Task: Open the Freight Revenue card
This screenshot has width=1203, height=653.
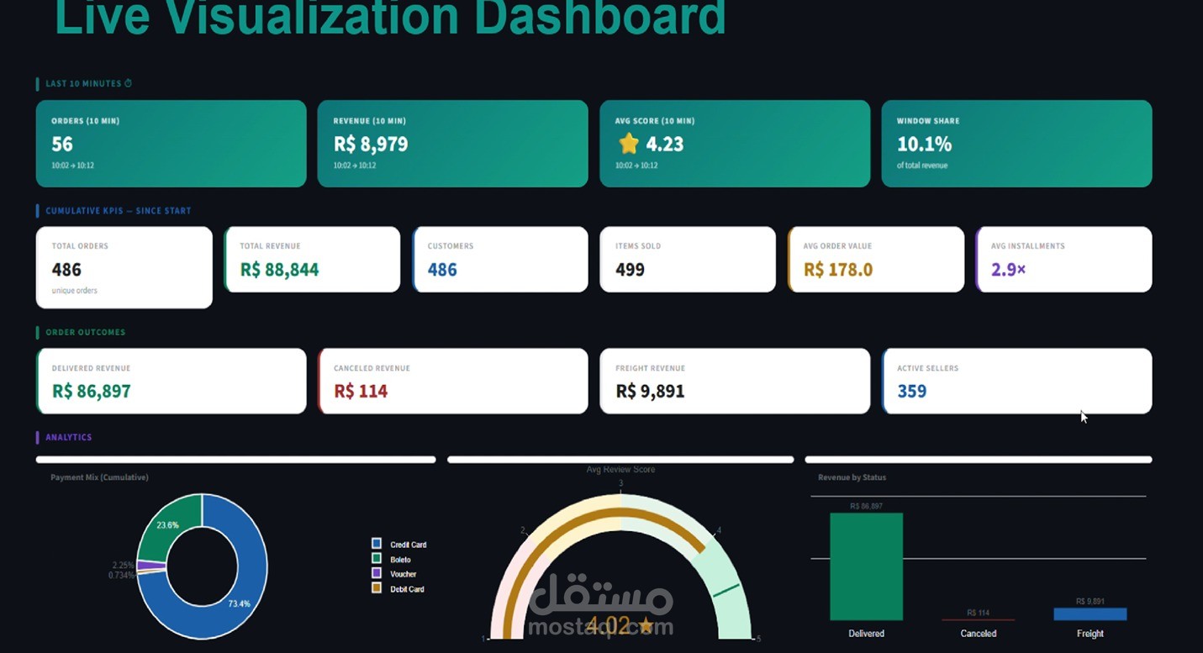Action: 735,381
